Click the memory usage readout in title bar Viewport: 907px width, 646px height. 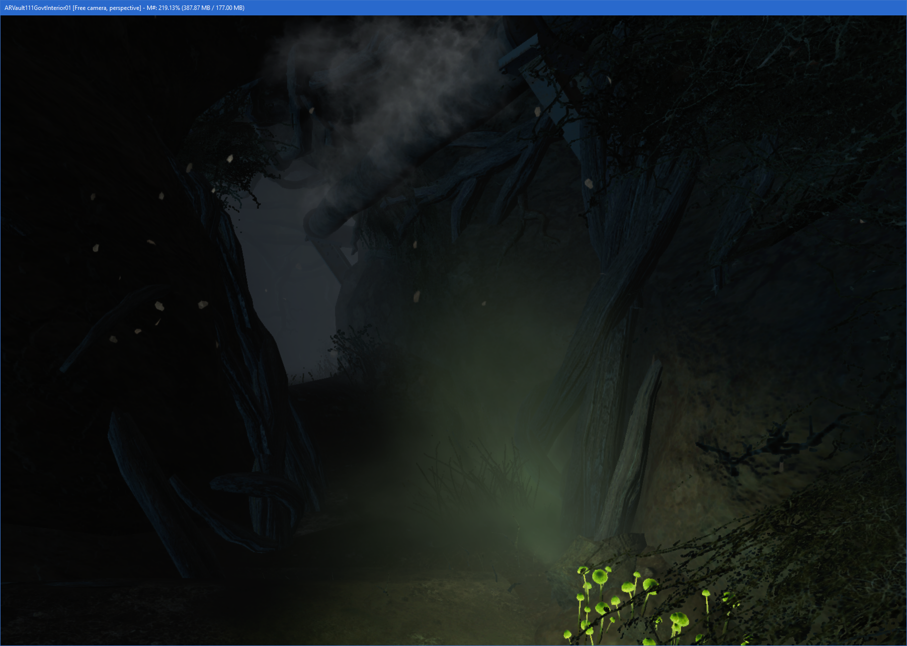195,8
